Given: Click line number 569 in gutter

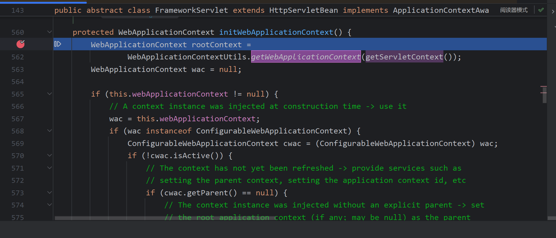Looking at the screenshot, I should [17, 144].
